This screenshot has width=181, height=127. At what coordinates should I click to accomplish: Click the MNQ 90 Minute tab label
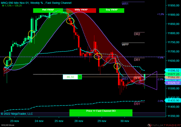coord(8,125)
